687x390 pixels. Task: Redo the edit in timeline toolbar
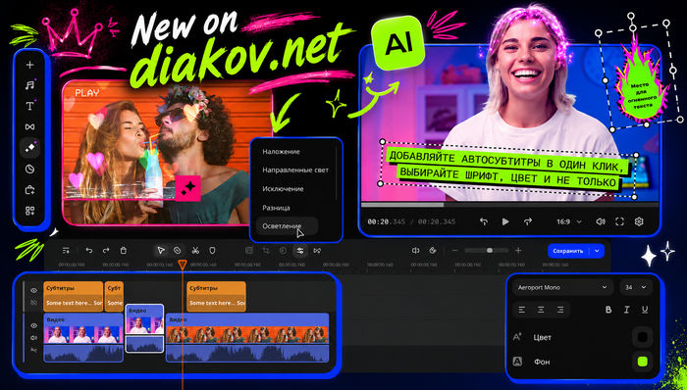pos(106,251)
